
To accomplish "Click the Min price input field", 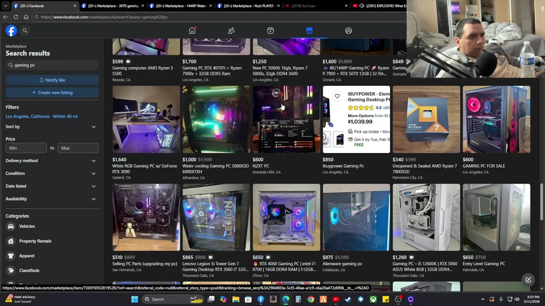I will (26, 148).
